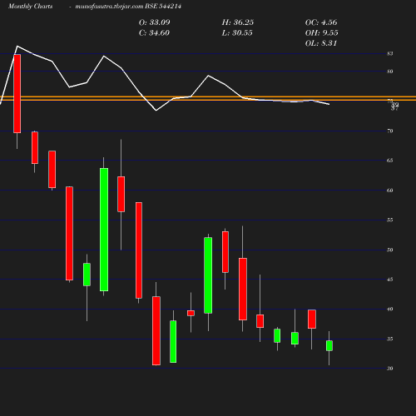
Task: Click the "OC: 4.56" reading
Action: pos(321,22)
